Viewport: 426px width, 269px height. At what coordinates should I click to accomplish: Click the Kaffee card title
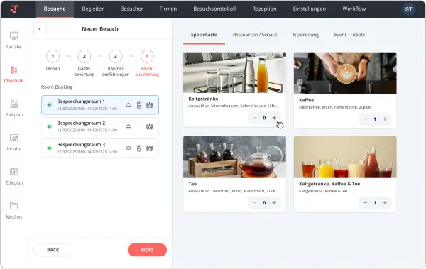point(306,100)
